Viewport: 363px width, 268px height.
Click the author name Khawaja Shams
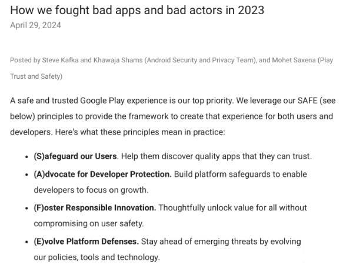118,60
